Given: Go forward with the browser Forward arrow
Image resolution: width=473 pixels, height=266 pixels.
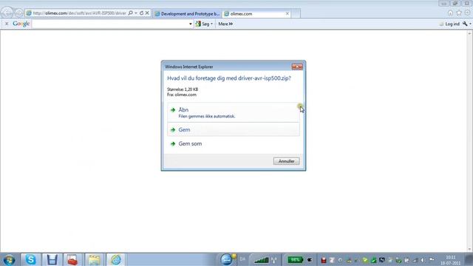Looking at the screenshot, I should [x=19, y=13].
